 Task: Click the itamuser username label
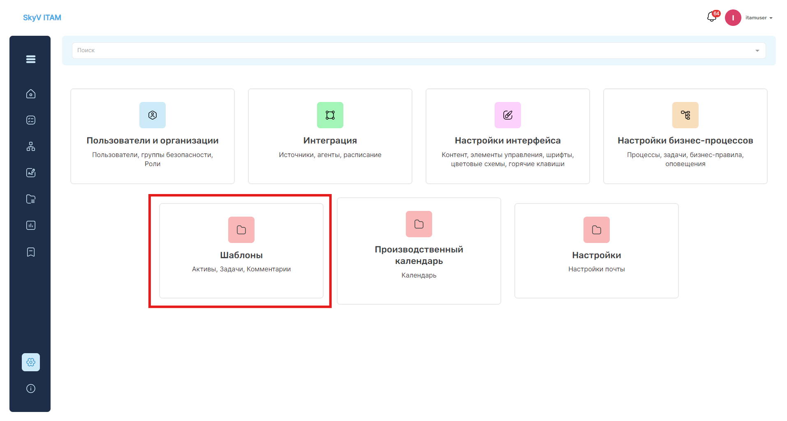tap(756, 18)
